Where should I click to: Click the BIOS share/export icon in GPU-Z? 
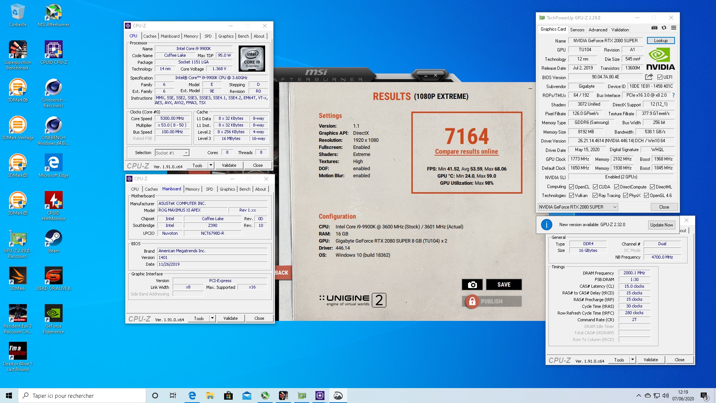[x=649, y=77]
